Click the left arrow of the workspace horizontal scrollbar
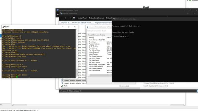198x111 pixels. [12, 105]
